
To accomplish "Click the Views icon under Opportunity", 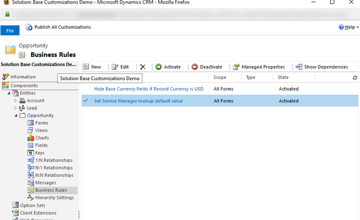I will click(31, 130).
